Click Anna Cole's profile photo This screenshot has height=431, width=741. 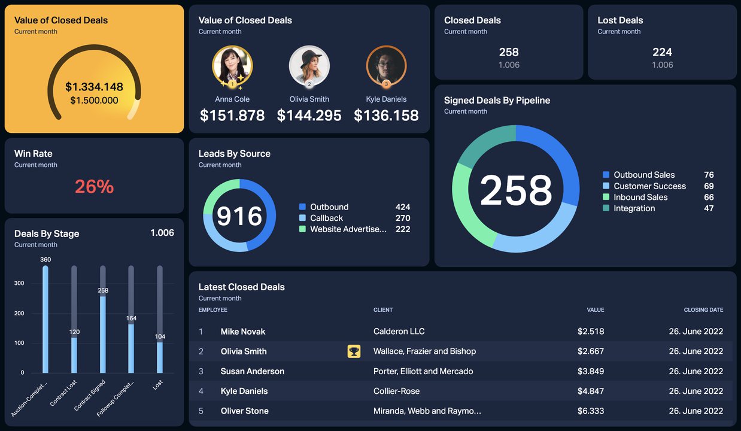coord(232,66)
